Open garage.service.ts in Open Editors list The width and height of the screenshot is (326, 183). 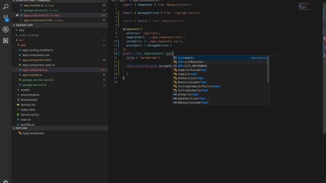60,10
